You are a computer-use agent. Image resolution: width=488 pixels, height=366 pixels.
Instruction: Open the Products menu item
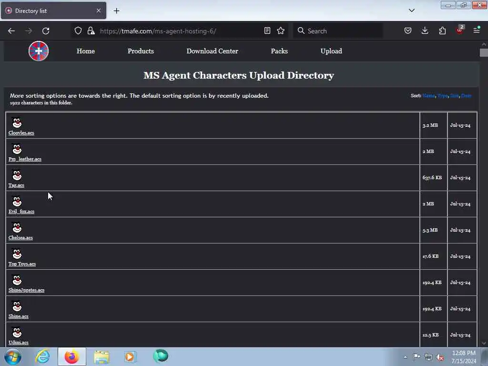click(x=141, y=51)
